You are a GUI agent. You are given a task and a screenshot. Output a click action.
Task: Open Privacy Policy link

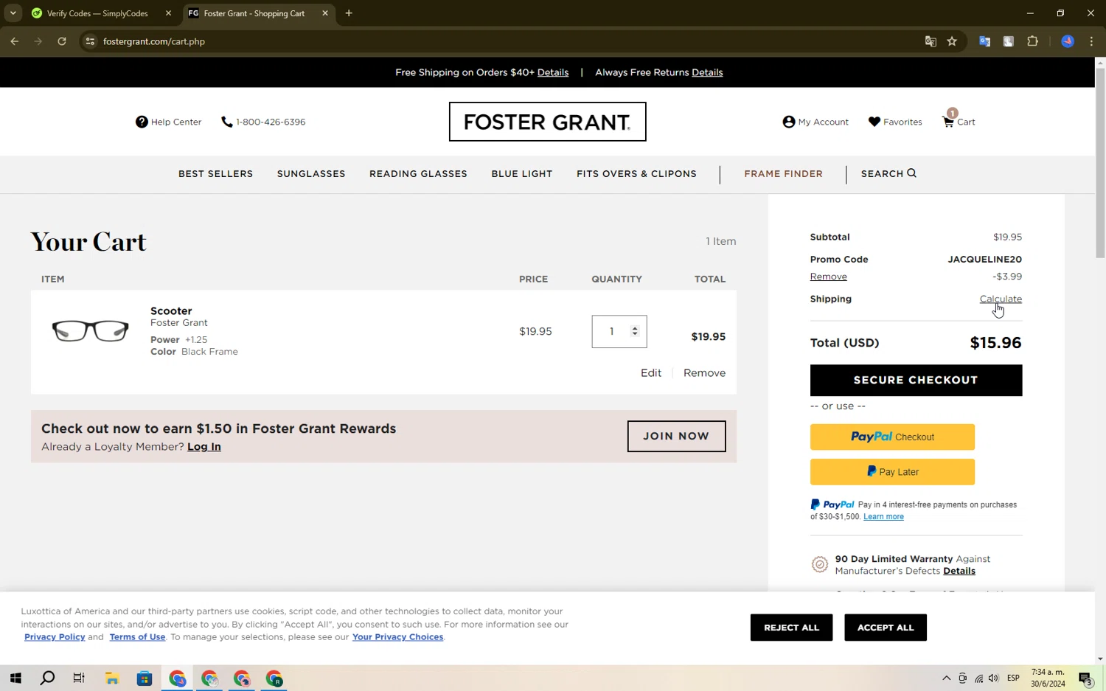55,637
